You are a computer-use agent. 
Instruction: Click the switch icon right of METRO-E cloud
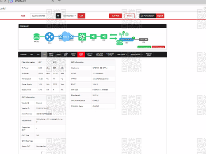(72, 37)
